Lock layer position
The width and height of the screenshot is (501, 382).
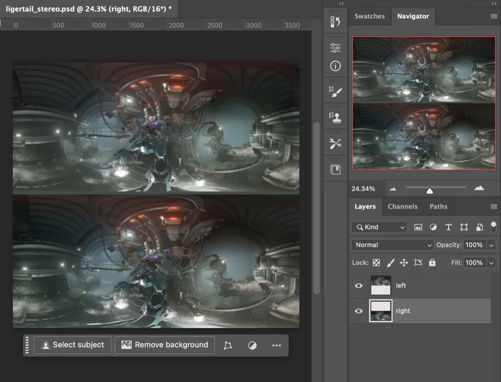click(x=404, y=263)
